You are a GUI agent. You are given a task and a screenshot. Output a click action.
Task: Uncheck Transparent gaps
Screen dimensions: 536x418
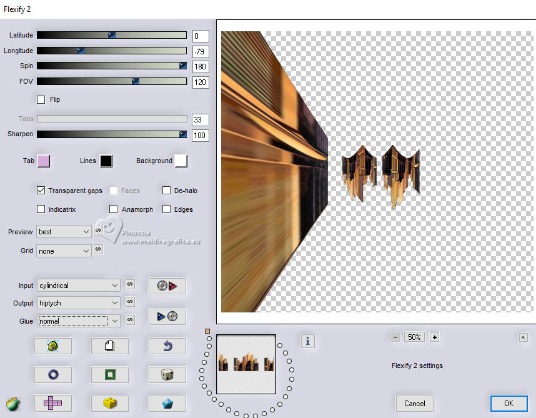tap(41, 191)
